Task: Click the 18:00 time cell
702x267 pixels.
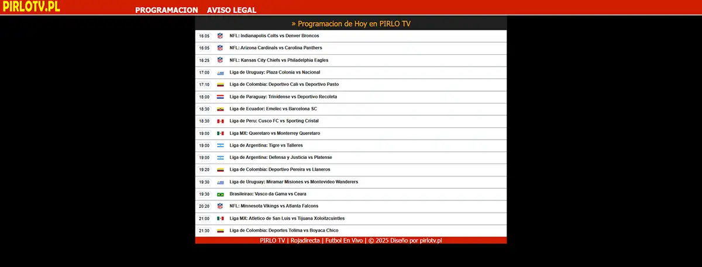Action: click(204, 97)
